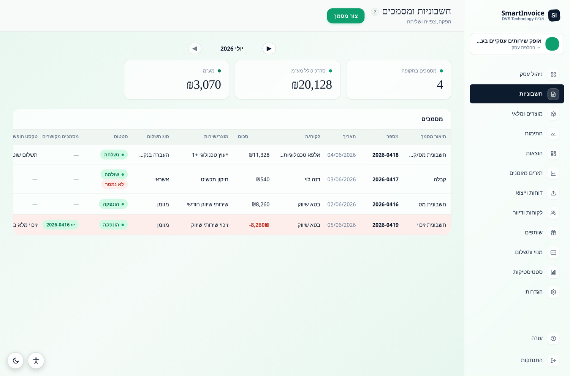Click the תזרים מזומנים chart icon
The height and width of the screenshot is (376, 570).
coord(553,173)
